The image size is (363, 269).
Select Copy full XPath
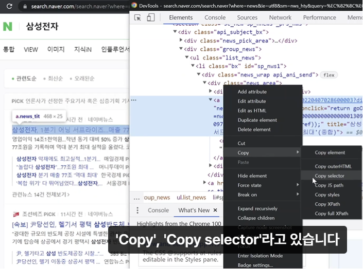[331, 214]
